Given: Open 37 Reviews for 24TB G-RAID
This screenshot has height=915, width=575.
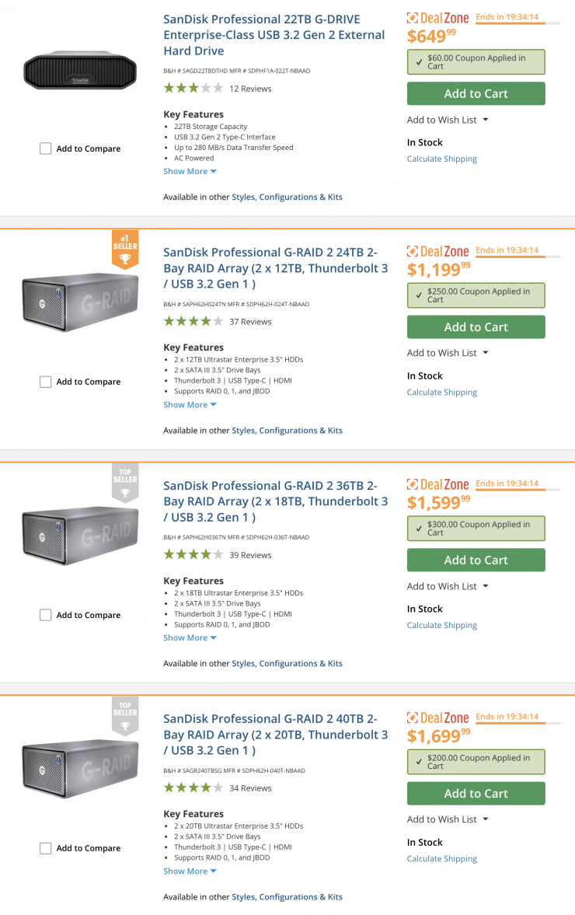Looking at the screenshot, I should coord(250,322).
